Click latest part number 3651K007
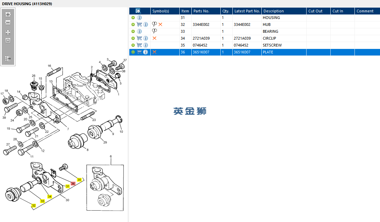This screenshot has height=222, width=380. click(242, 52)
